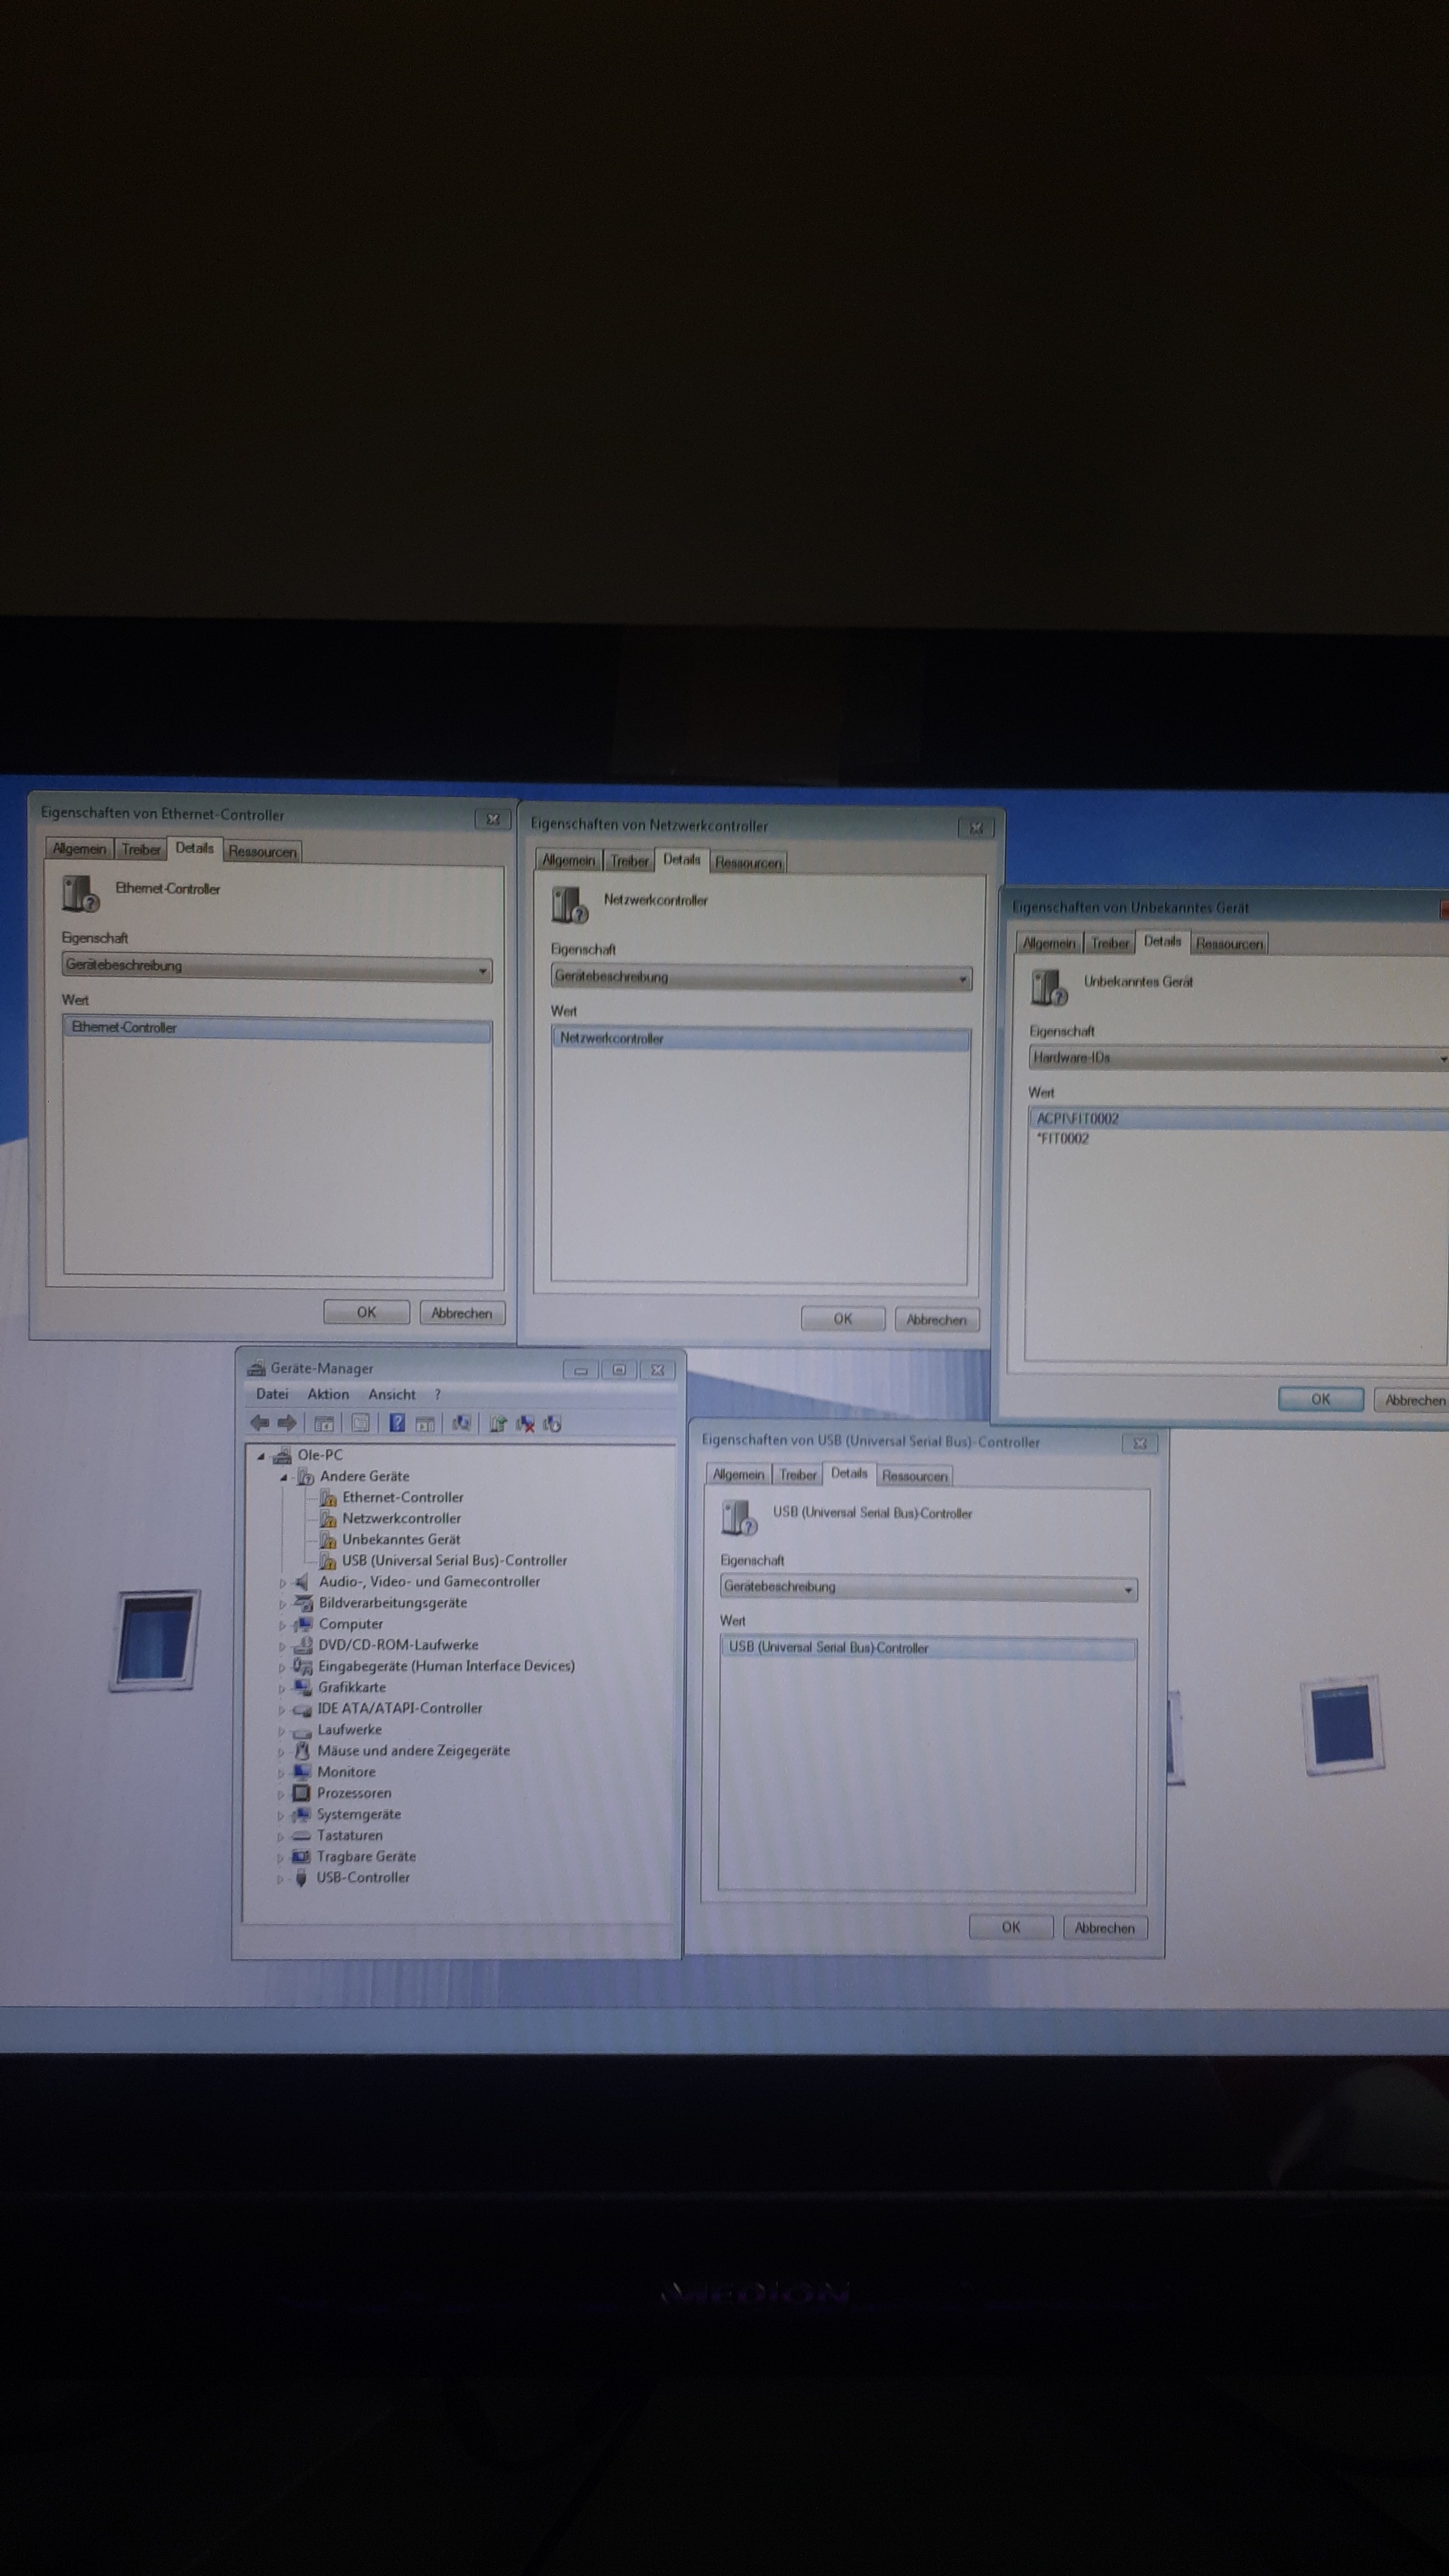
Task: Click the scan for hardware changes icon
Action: point(461,1423)
